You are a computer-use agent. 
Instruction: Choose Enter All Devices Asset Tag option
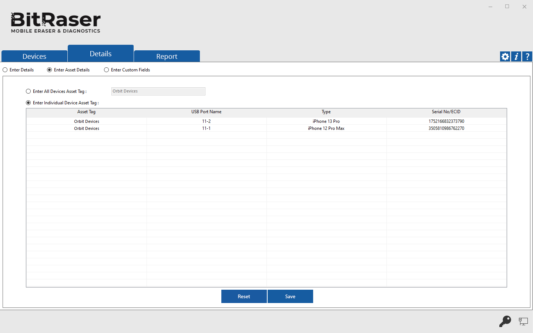pyautogui.click(x=56, y=91)
